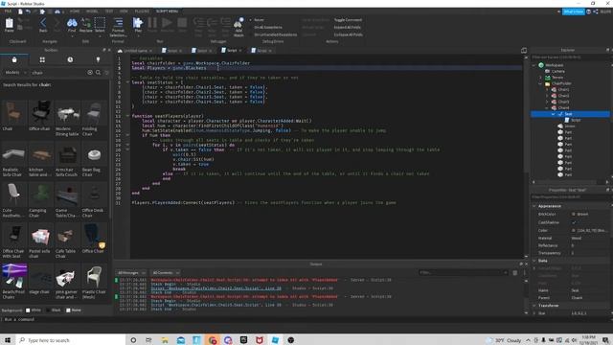Click the Pause playback button
This screenshot has width=613, height=345.
[x=152, y=24]
